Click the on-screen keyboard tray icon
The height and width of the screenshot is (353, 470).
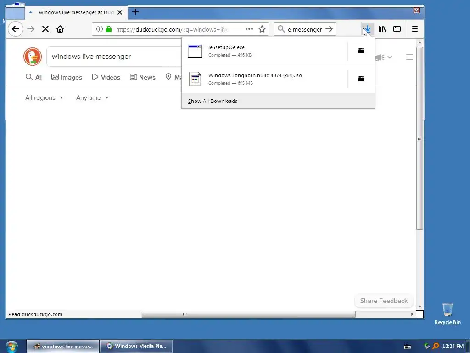click(408, 347)
